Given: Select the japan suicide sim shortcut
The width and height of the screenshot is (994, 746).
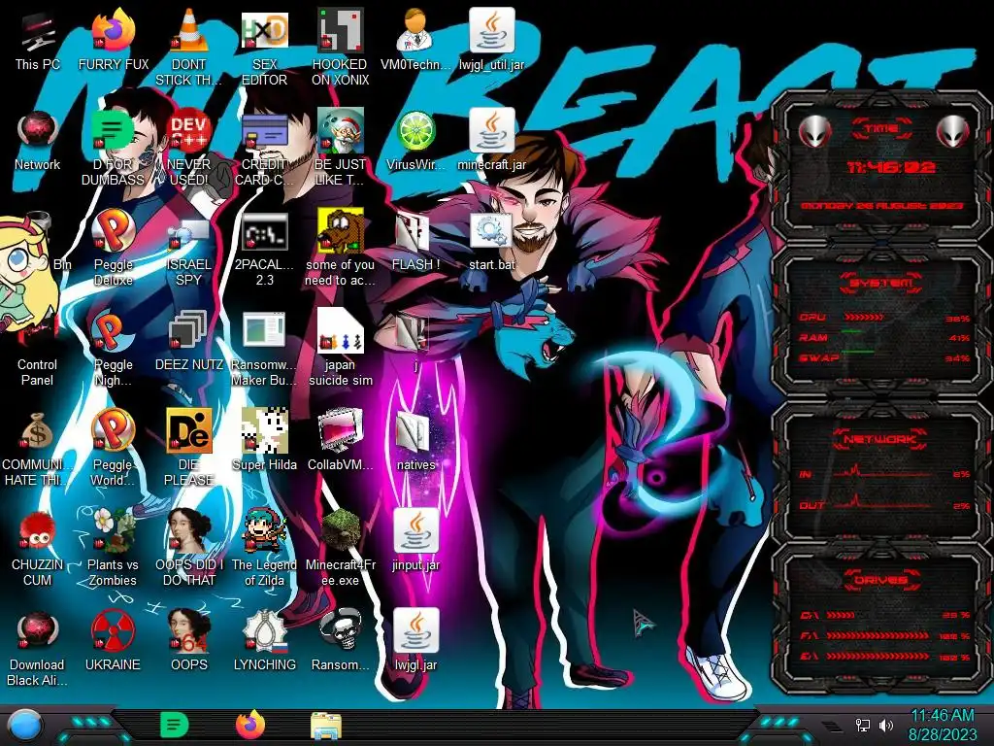Looking at the screenshot, I should tap(340, 348).
